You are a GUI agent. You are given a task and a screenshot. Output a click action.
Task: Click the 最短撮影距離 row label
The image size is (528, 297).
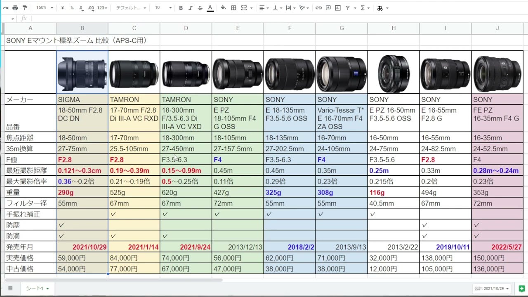[x=26, y=171]
